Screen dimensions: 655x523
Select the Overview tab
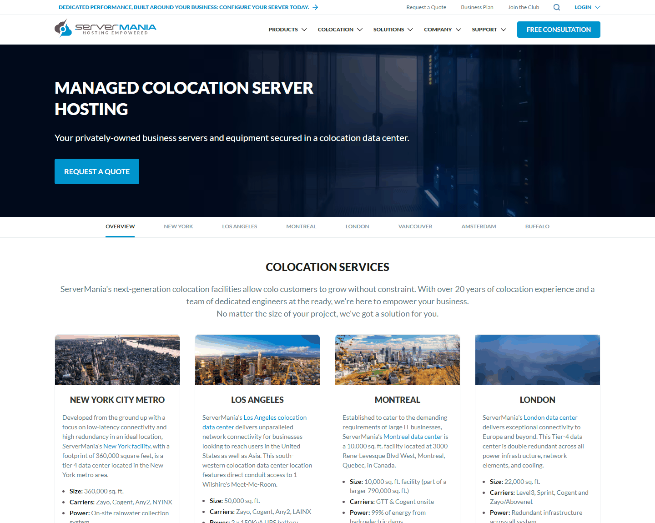click(x=120, y=226)
